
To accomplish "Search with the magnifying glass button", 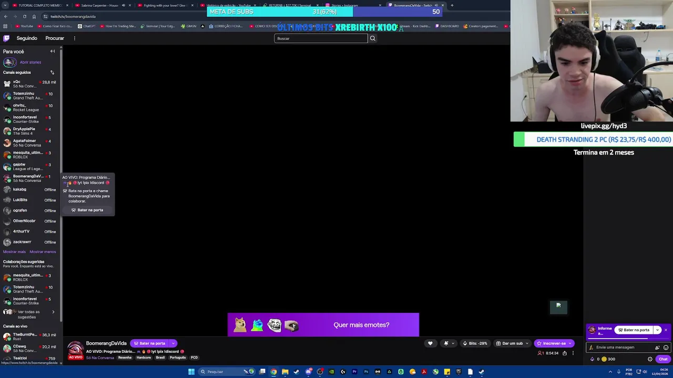I will tap(372, 38).
